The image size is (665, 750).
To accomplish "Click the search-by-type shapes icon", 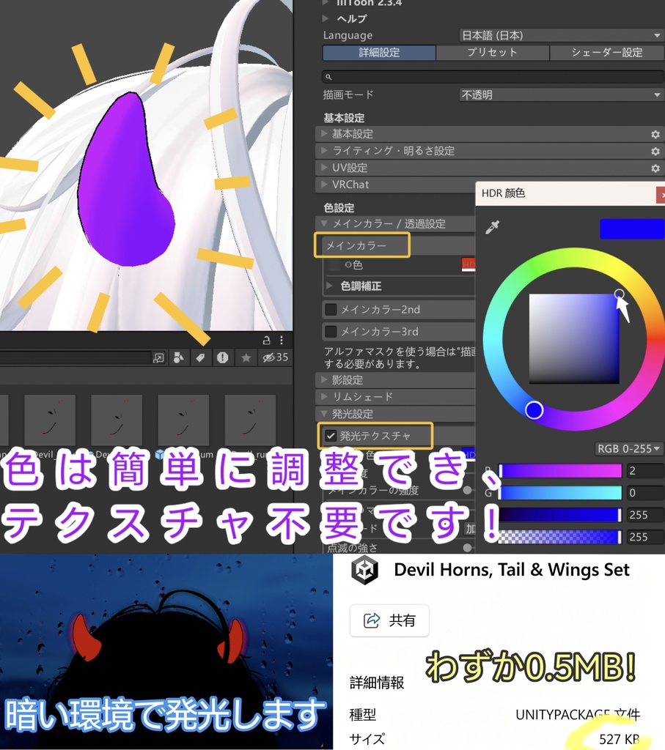I will 179,357.
